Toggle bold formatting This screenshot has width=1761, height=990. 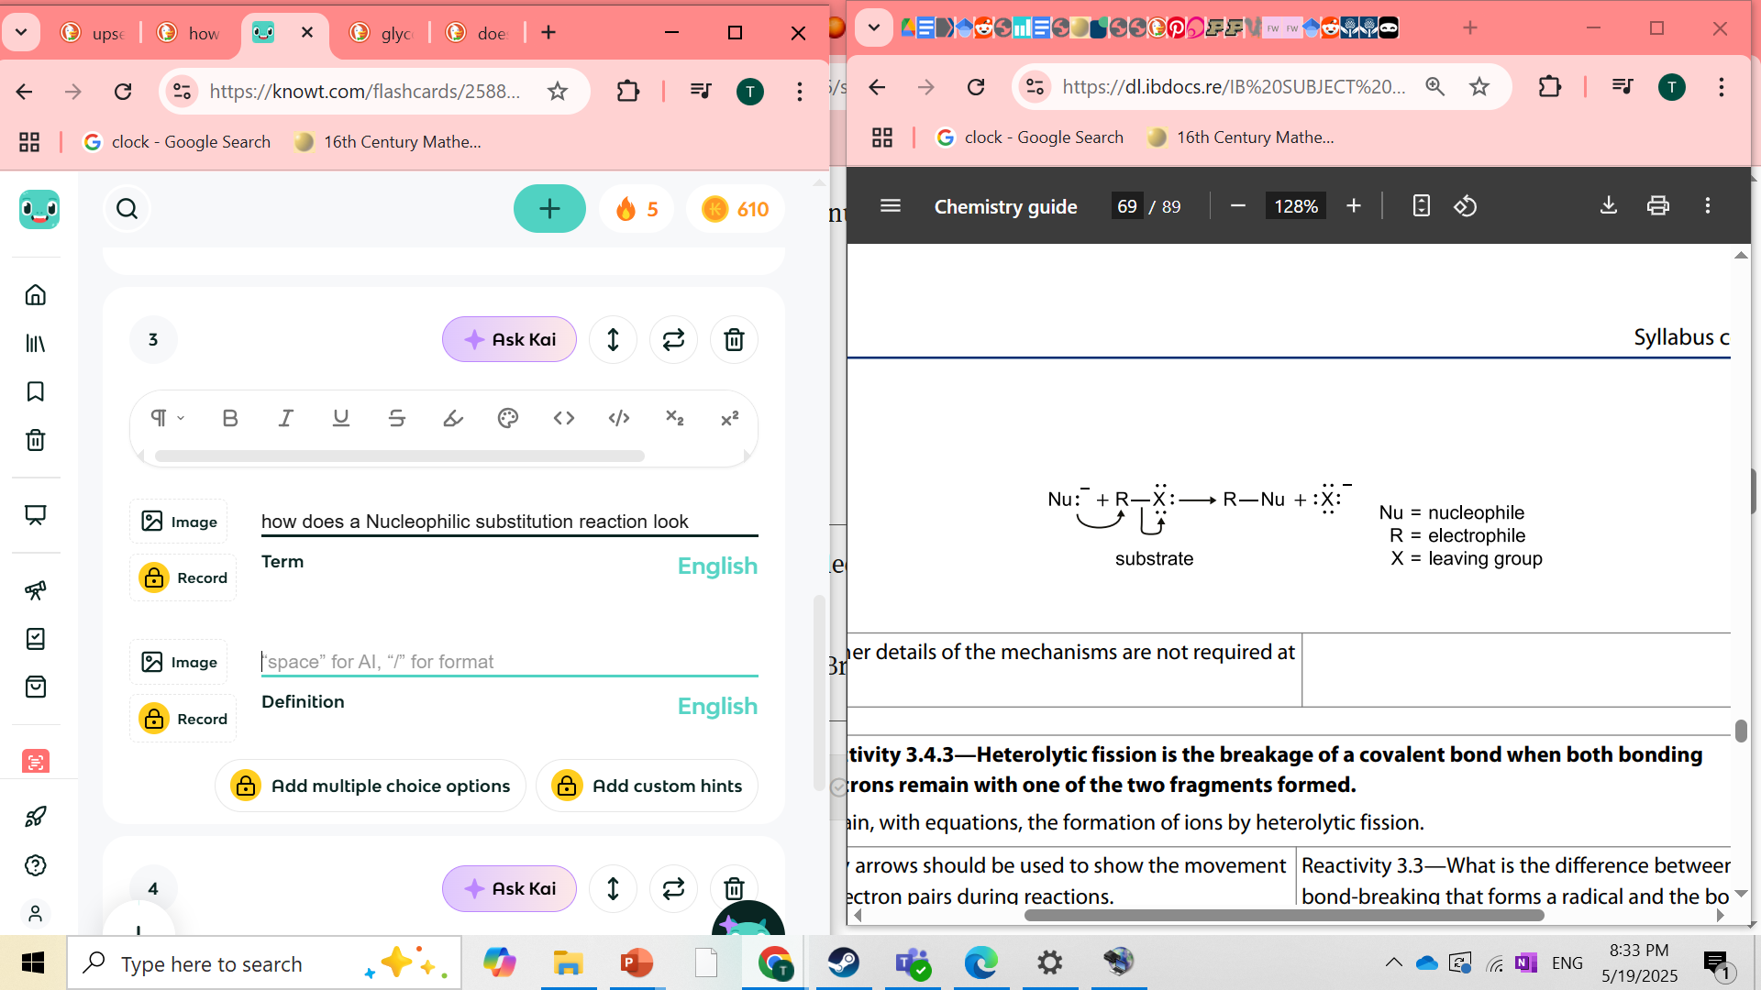point(230,418)
